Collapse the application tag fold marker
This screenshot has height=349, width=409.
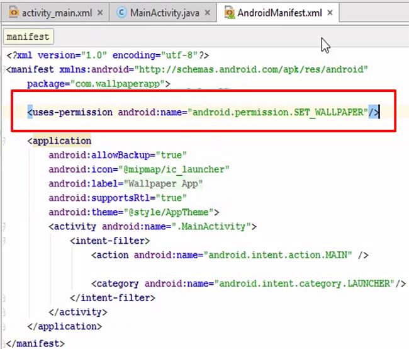pyautogui.click(x=4, y=141)
